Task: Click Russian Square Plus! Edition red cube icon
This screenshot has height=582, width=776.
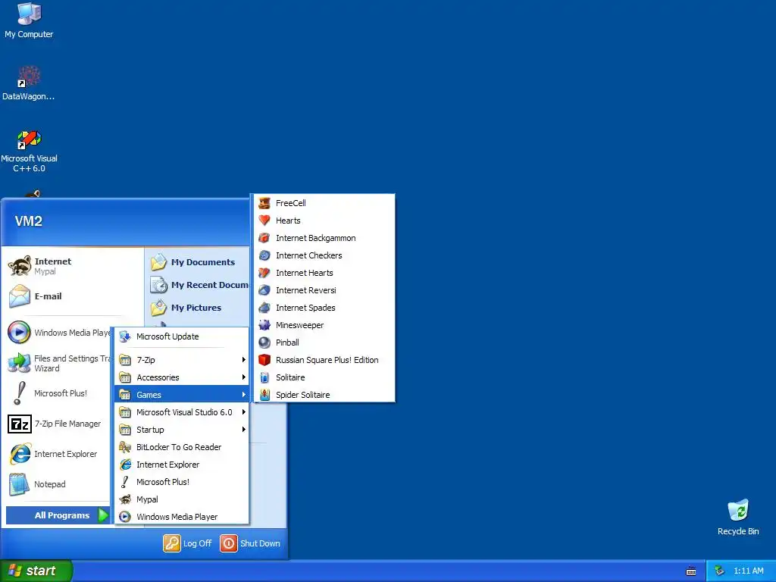Action: (264, 360)
